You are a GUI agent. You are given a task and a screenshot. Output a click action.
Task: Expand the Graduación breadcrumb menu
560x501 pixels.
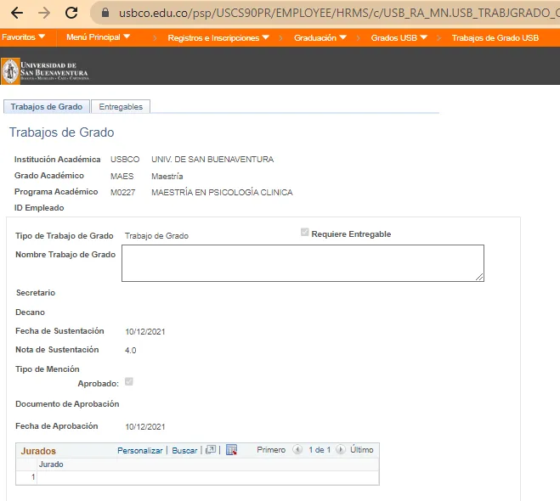320,38
